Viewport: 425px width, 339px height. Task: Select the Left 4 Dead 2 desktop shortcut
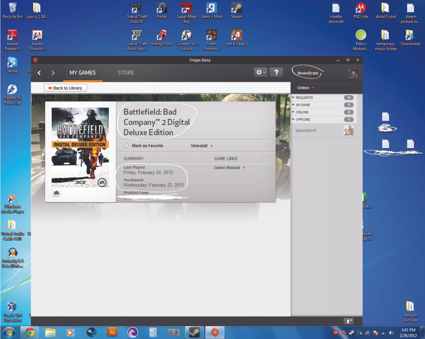(x=236, y=38)
